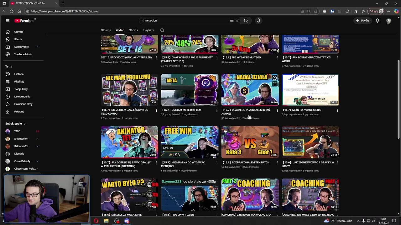Open video title JAK ZOSTAĆ GRACZEM TFT XXI WIEKU

pos(306,59)
